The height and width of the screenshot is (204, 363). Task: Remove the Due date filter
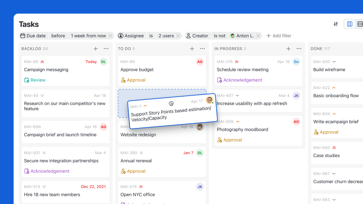[x=111, y=36]
